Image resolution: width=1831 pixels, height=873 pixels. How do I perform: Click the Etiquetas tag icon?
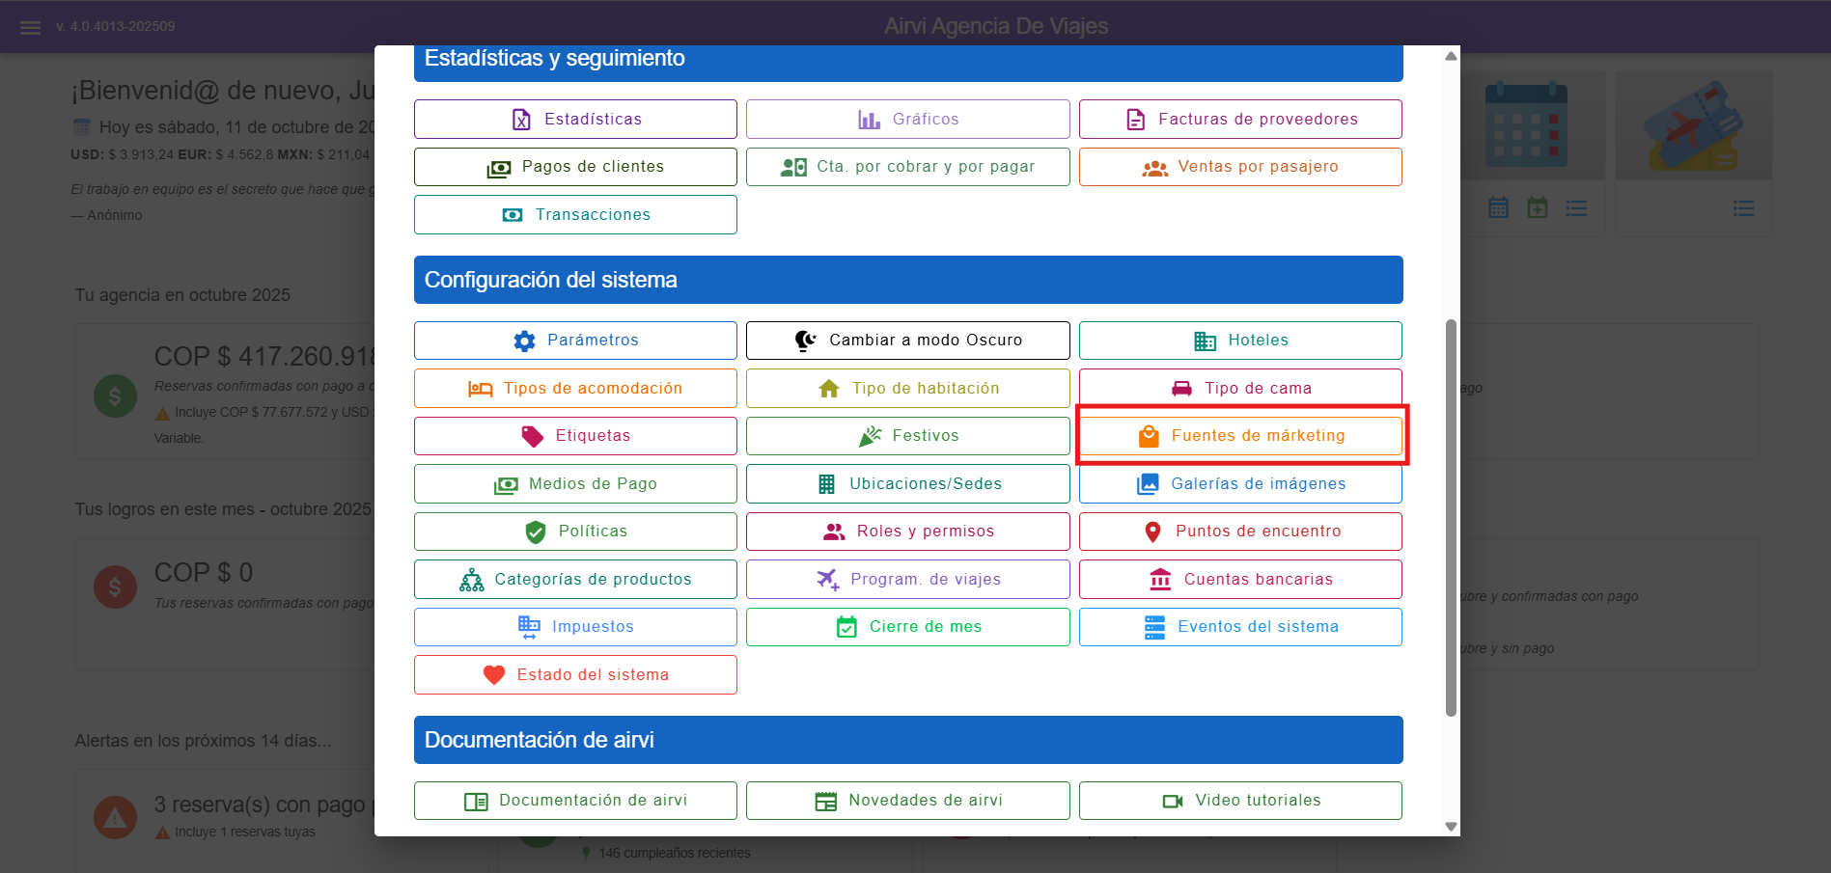[532, 436]
